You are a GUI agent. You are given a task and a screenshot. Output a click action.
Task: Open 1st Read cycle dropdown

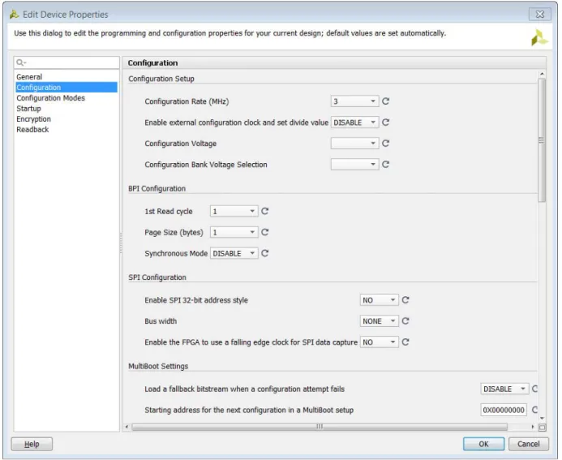tap(234, 211)
